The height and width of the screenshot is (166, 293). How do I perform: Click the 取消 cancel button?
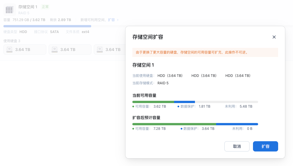click(x=237, y=146)
